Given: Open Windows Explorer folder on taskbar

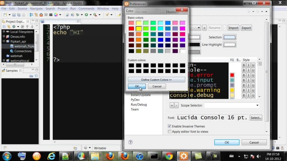Looking at the screenshot, I should [95, 156].
